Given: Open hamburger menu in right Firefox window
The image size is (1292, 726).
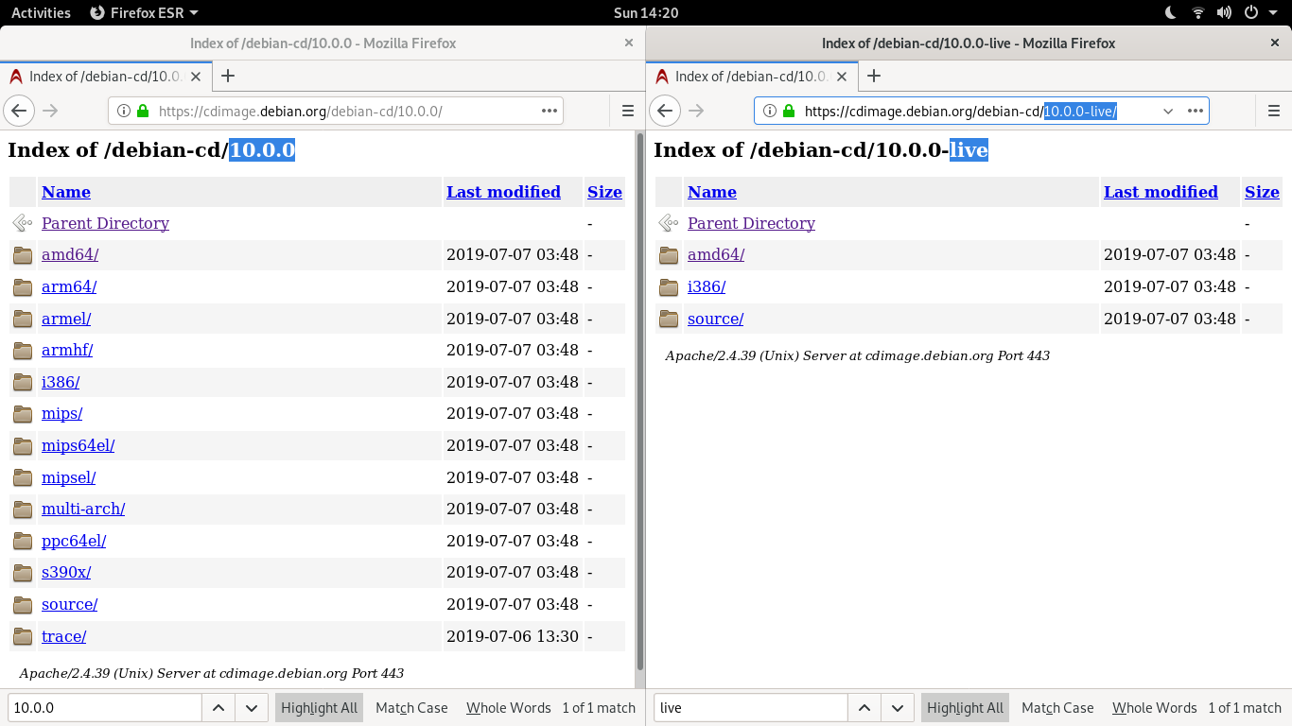Looking at the screenshot, I should point(1273,111).
